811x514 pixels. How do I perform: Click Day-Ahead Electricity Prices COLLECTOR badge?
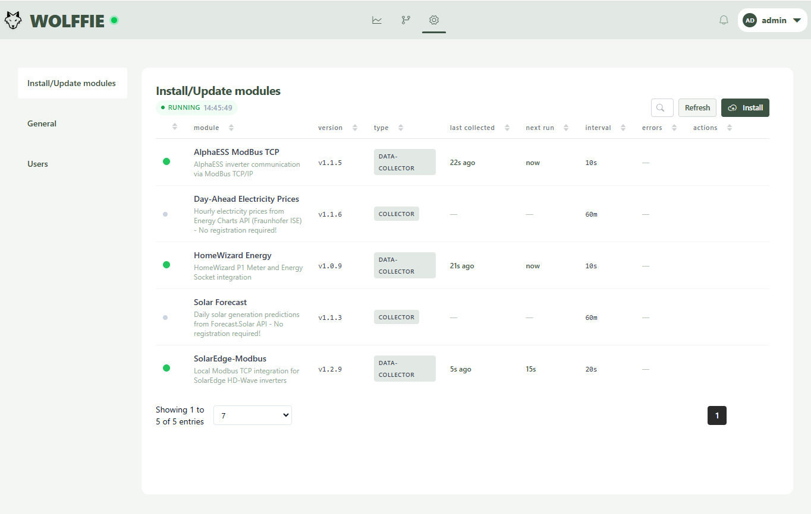click(397, 214)
